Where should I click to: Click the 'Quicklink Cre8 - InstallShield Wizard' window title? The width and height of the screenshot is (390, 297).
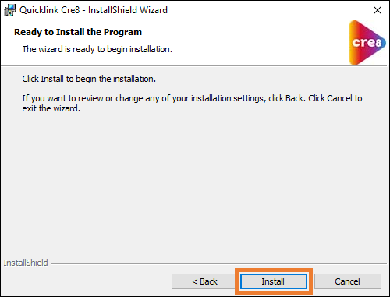pos(94,10)
